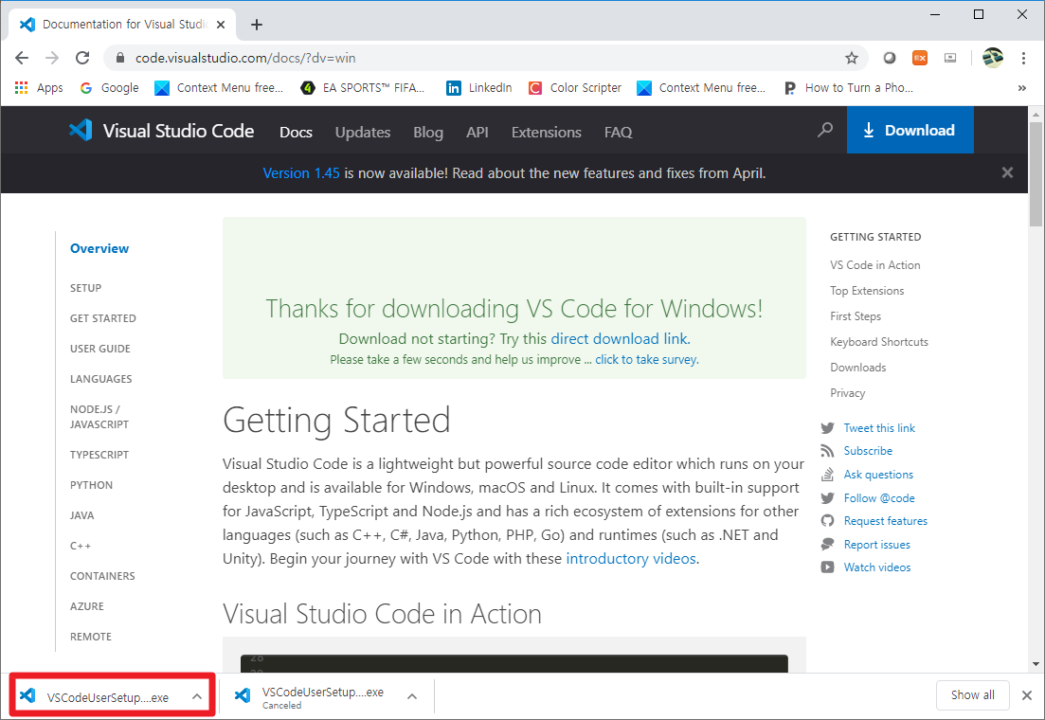Click the site search magnifier icon
1045x720 pixels.
pos(825,130)
